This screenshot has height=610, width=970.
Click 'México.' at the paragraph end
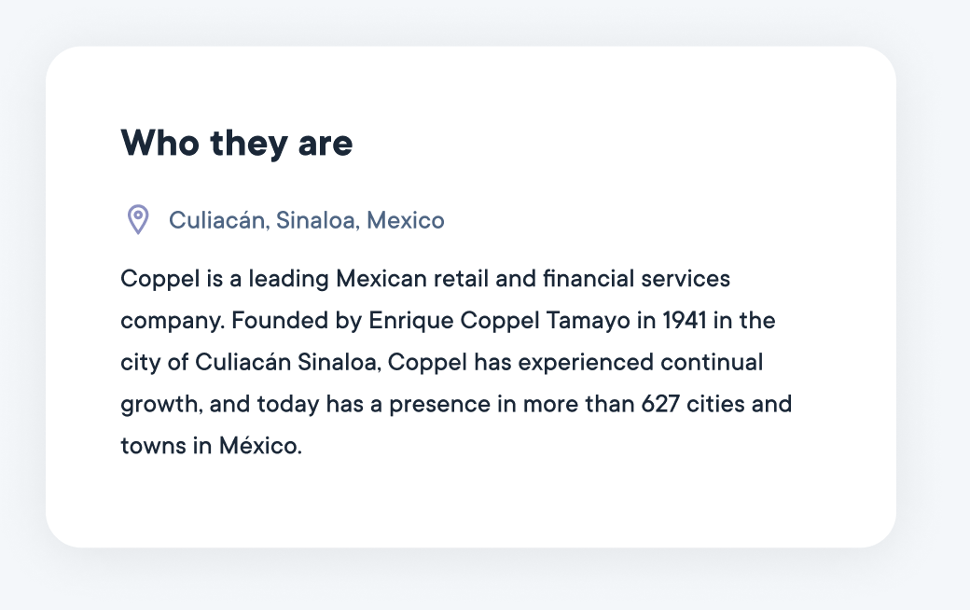click(x=260, y=446)
